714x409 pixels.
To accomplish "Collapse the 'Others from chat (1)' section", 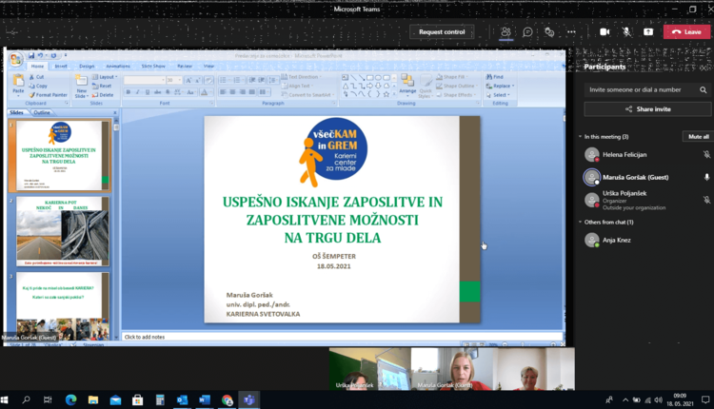I will [581, 222].
